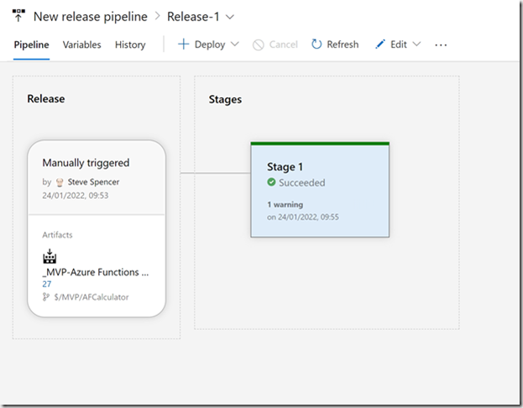Expand the Edit dropdown chevron

coord(416,44)
